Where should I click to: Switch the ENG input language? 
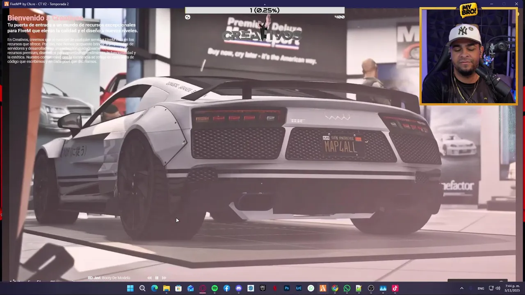tap(481, 288)
